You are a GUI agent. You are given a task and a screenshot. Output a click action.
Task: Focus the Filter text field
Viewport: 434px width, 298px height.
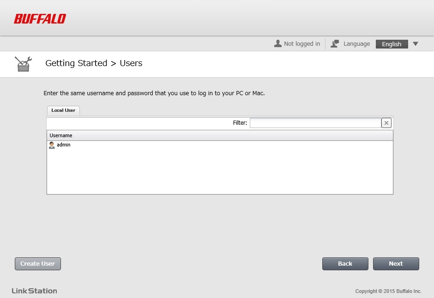click(315, 123)
